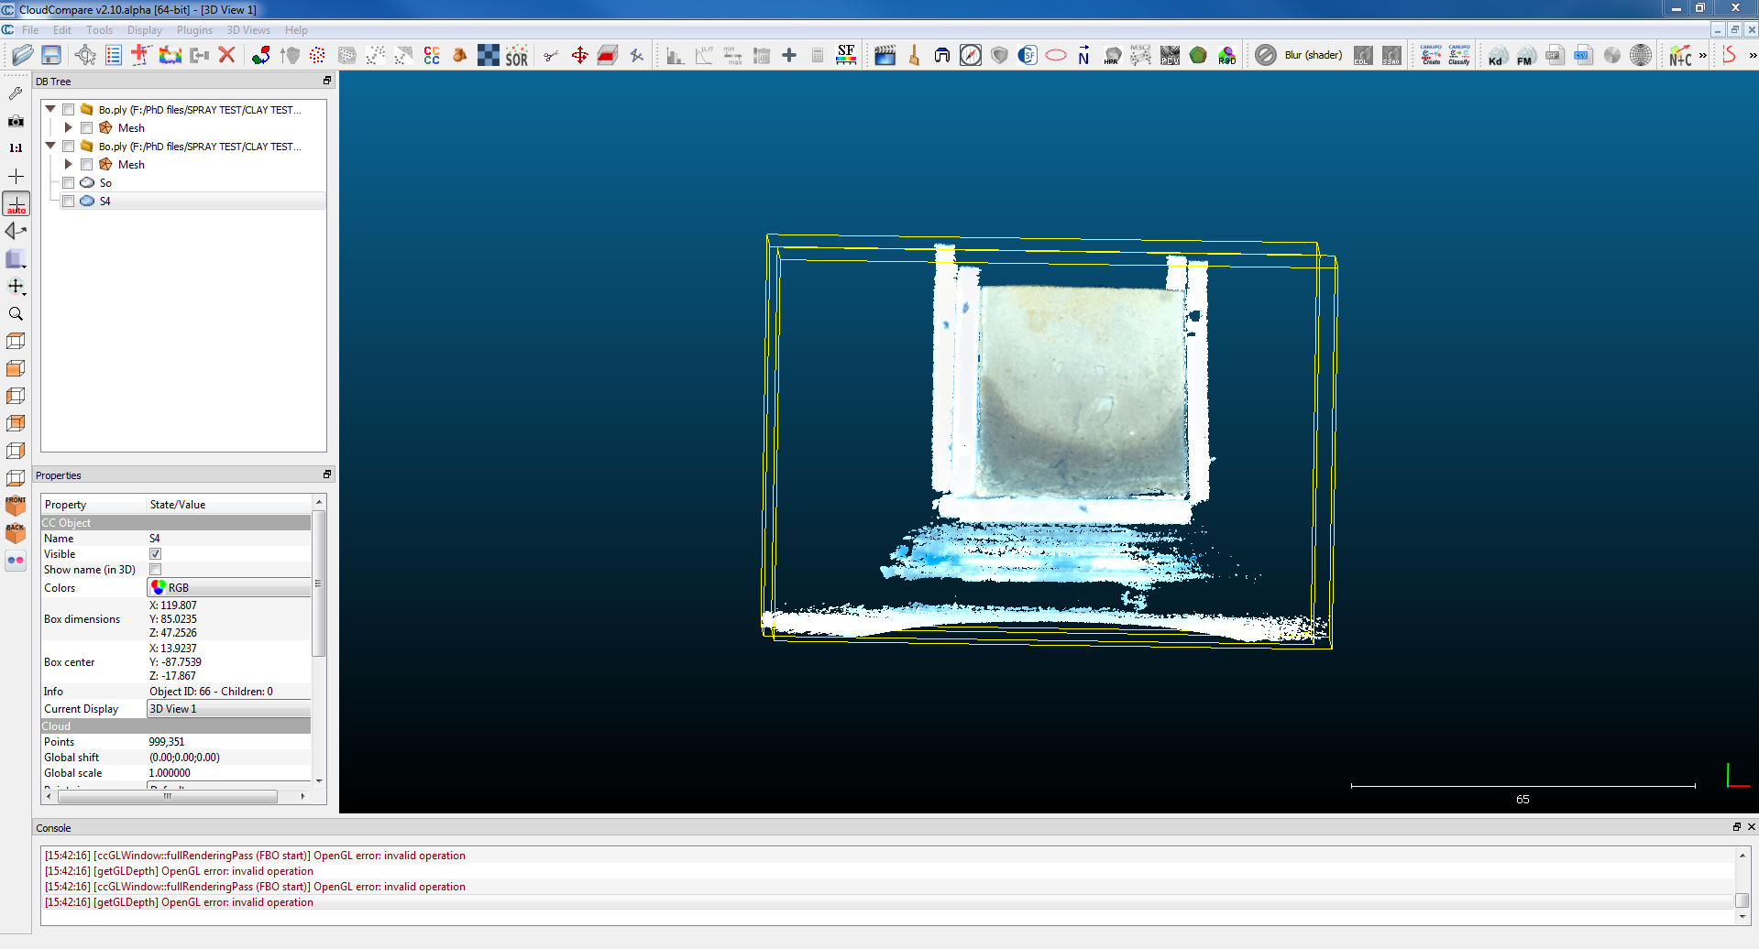The height and width of the screenshot is (949, 1759).
Task: Click the camera settings icon in sidebar
Action: coord(16,121)
